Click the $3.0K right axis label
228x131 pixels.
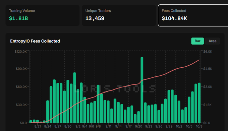click(208, 87)
